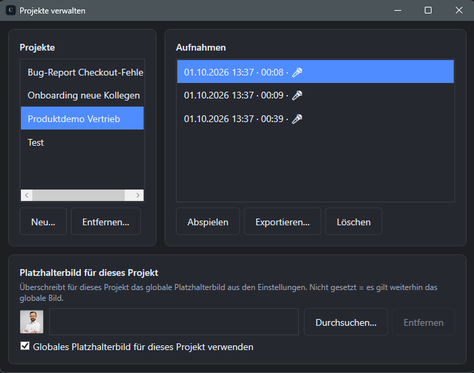Click the project list scrollbar right arrow
Viewport: 474px width, 373px height.
click(138, 195)
